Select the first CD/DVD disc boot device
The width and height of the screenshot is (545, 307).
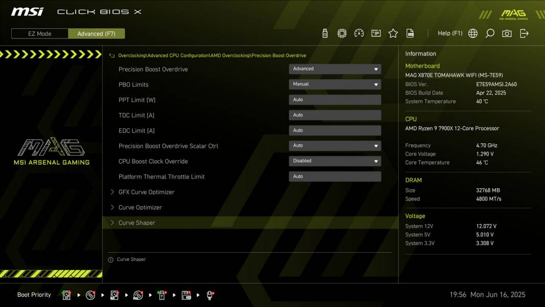(x=90, y=295)
